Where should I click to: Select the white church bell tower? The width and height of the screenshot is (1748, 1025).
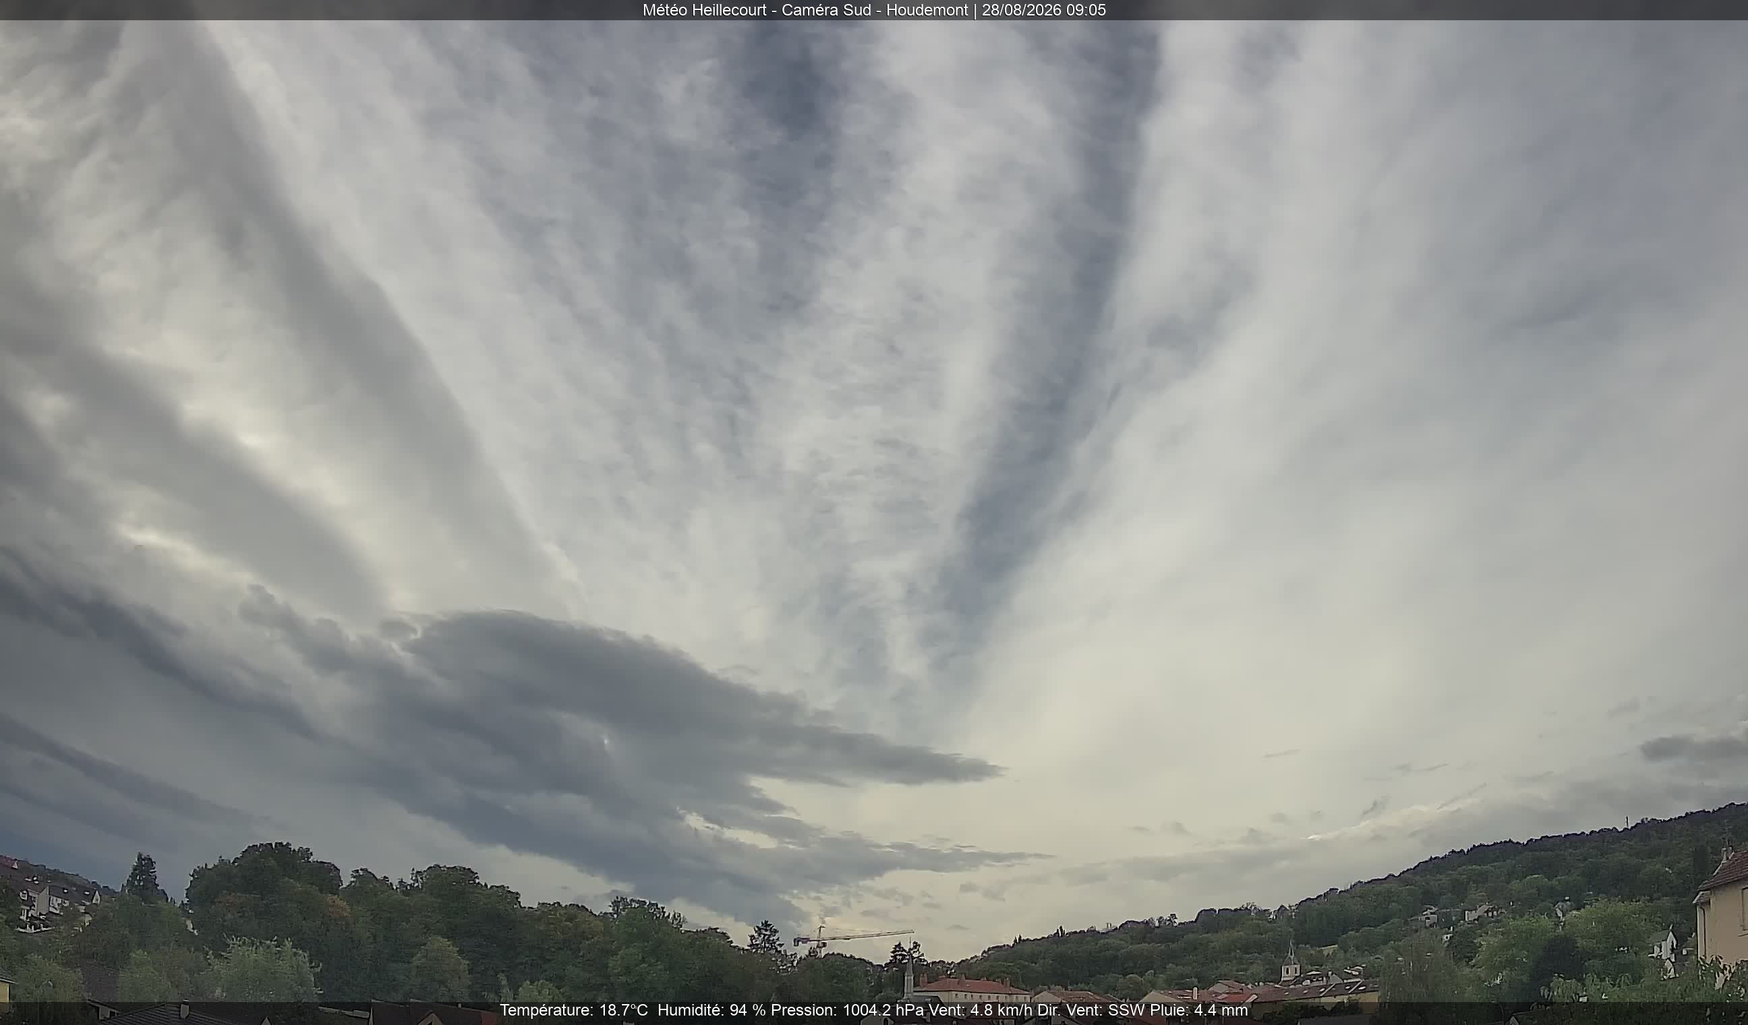1289,962
